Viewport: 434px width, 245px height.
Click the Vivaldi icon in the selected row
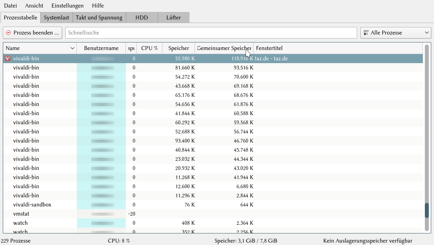click(8, 58)
